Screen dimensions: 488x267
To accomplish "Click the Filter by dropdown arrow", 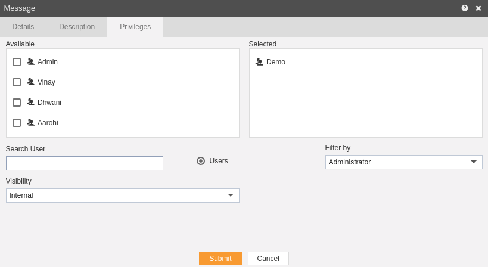I will [x=474, y=162].
